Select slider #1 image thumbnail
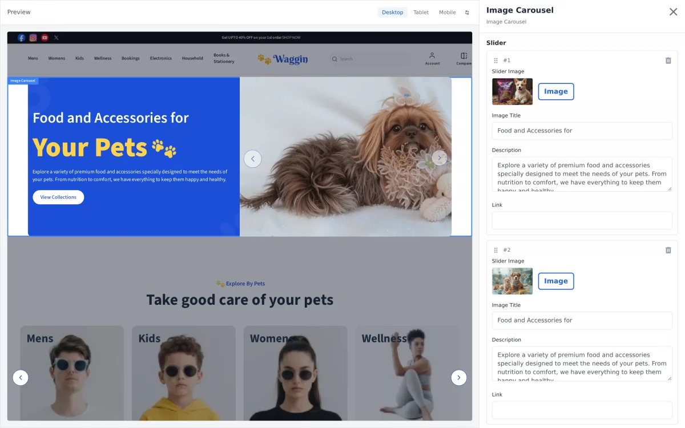 513,91
